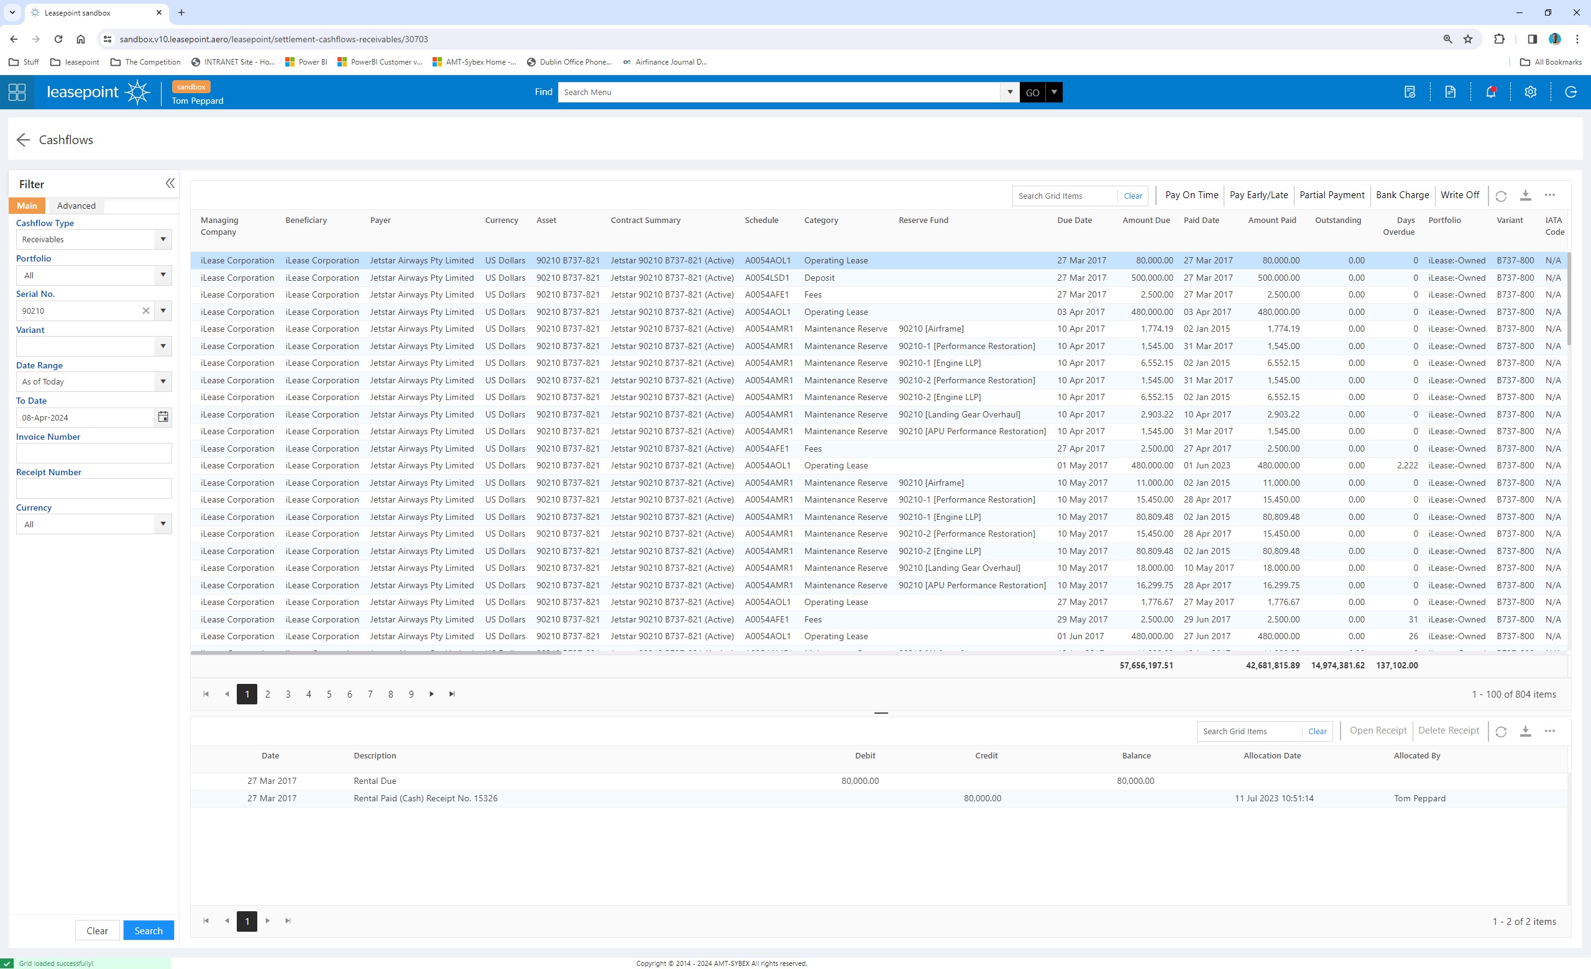Click the logout icon in header
The image size is (1591, 969).
pos(1571,93)
